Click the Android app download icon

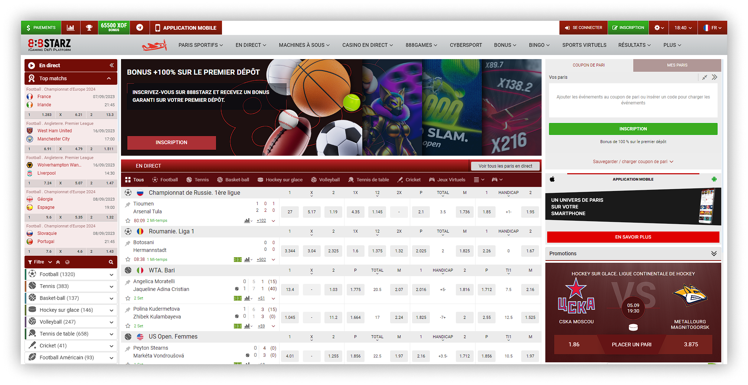714,179
